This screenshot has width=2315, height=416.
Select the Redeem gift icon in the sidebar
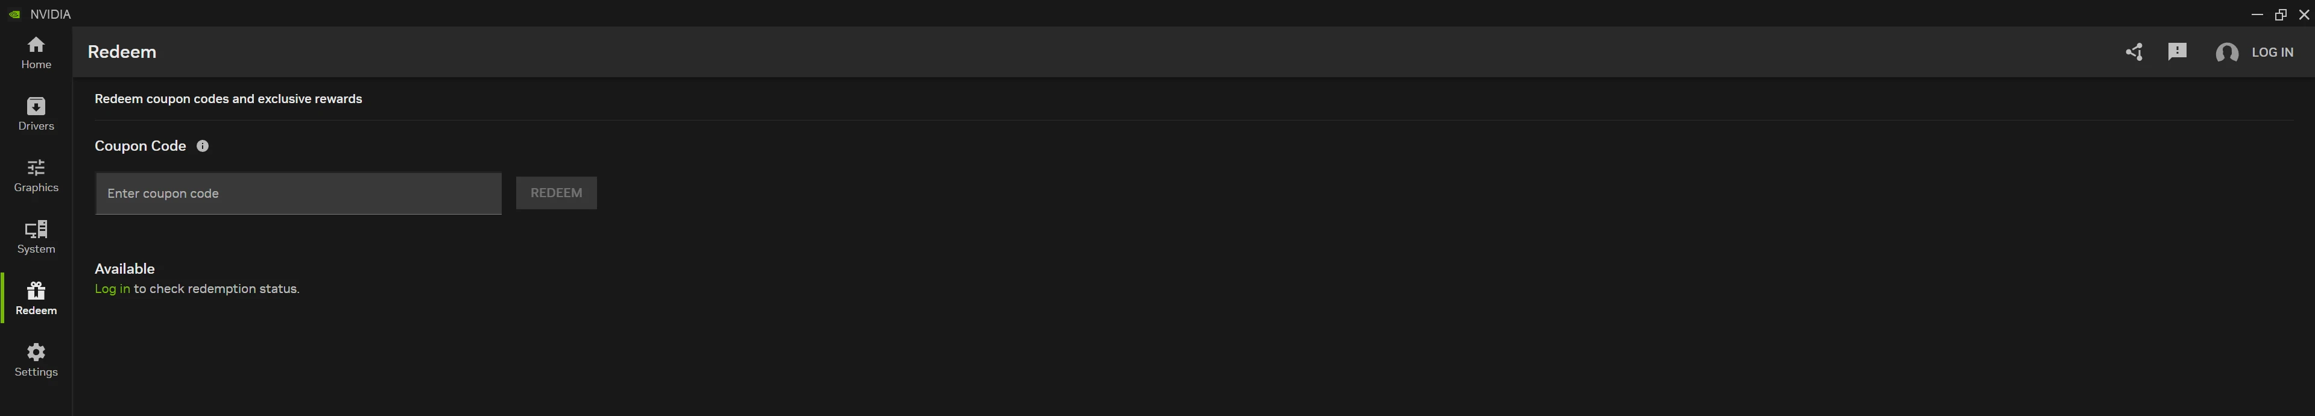[x=36, y=290]
